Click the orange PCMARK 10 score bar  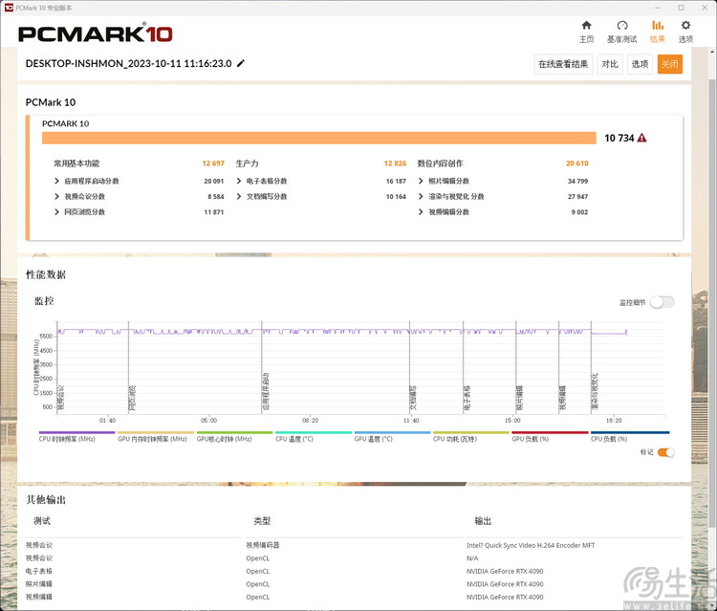click(x=318, y=138)
